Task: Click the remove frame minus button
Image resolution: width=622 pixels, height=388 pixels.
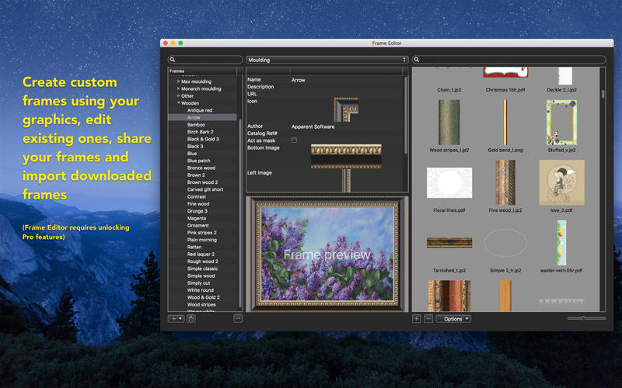Action: [238, 318]
